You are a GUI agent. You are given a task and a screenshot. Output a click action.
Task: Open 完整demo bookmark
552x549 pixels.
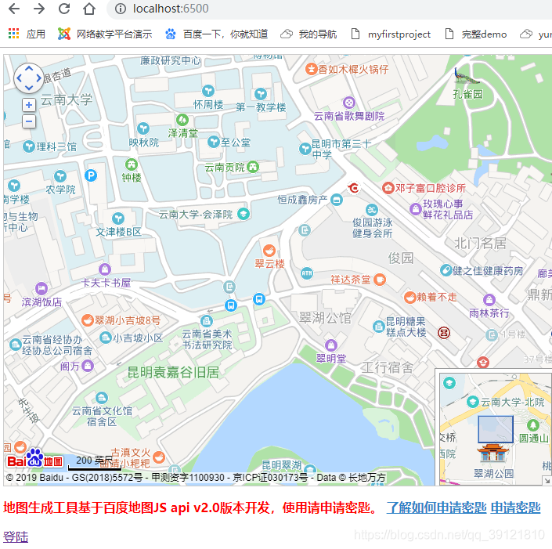click(x=476, y=34)
